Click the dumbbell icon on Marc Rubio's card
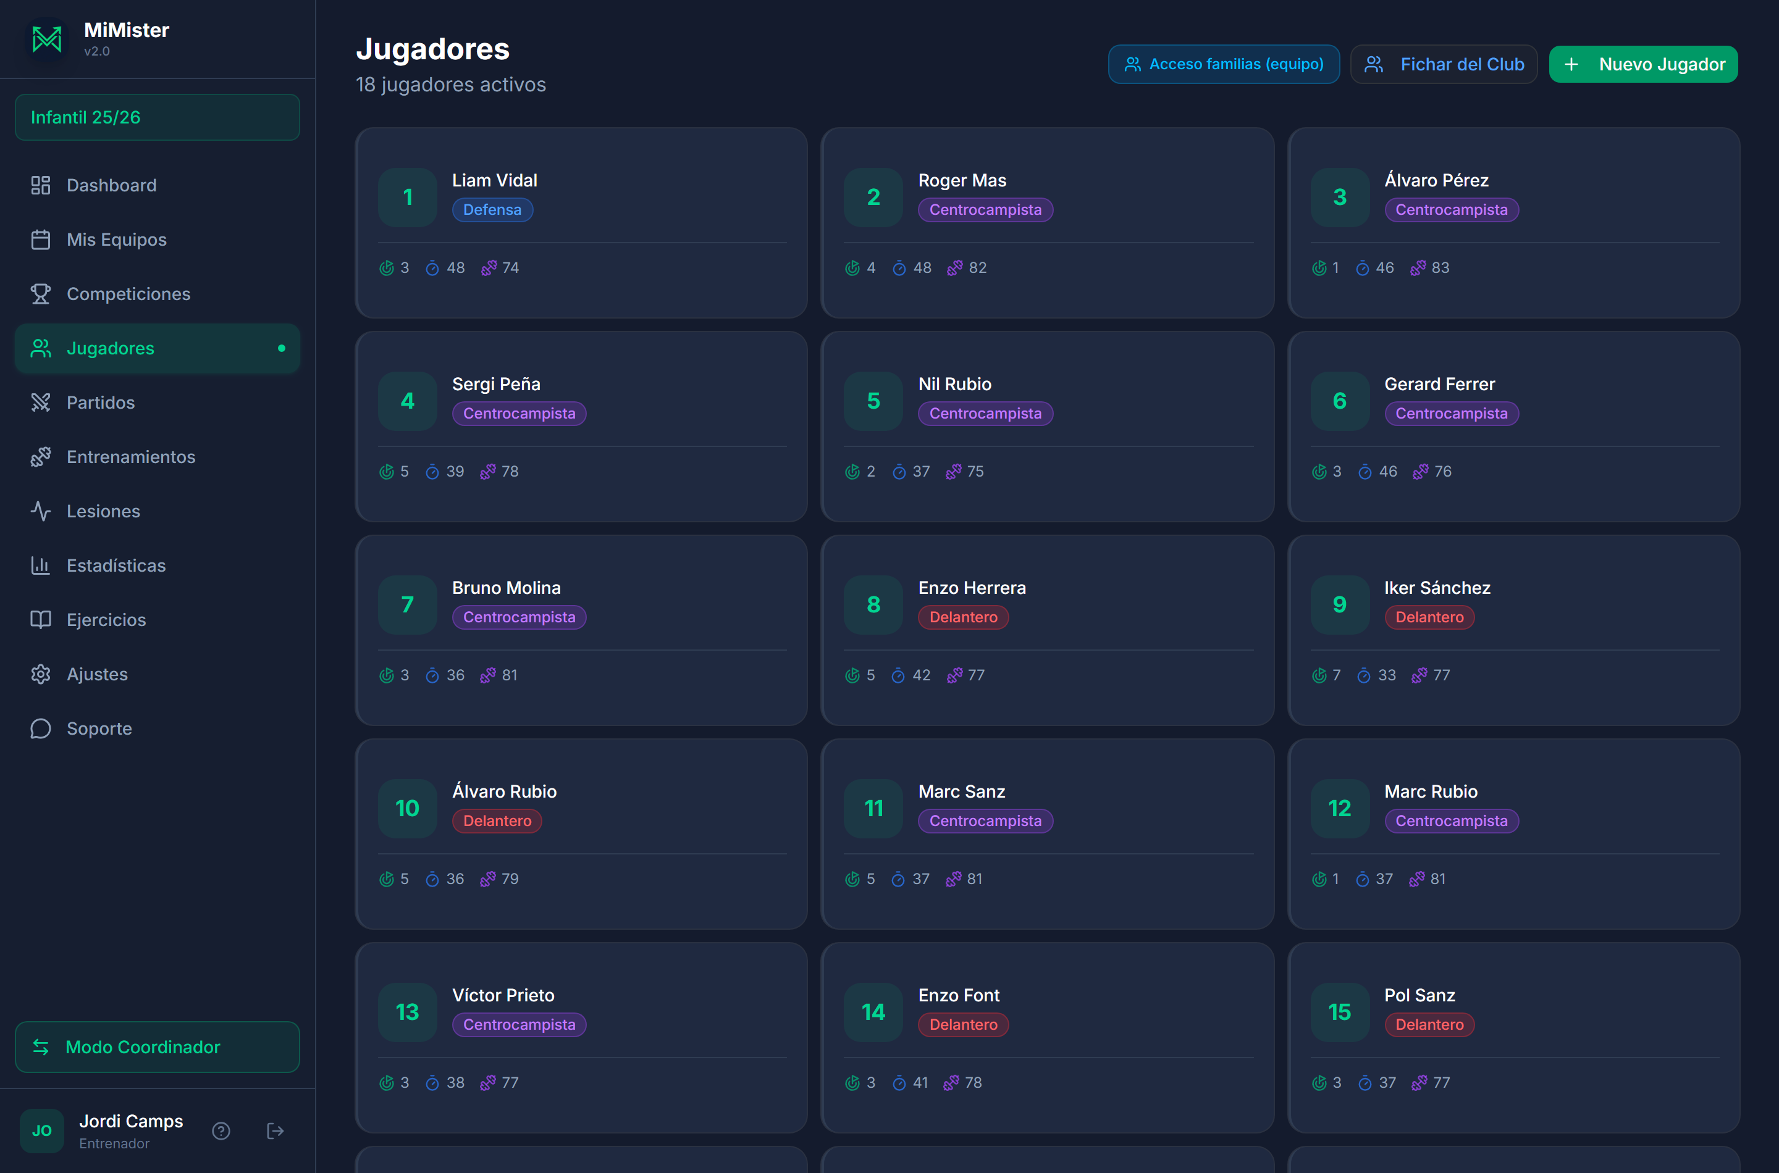The width and height of the screenshot is (1779, 1173). click(x=1417, y=879)
